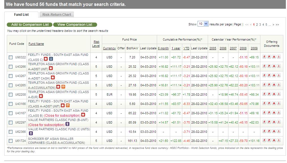287x163 pixels.
Task: Sort results by Fund Name header
Action: [x=36, y=44]
